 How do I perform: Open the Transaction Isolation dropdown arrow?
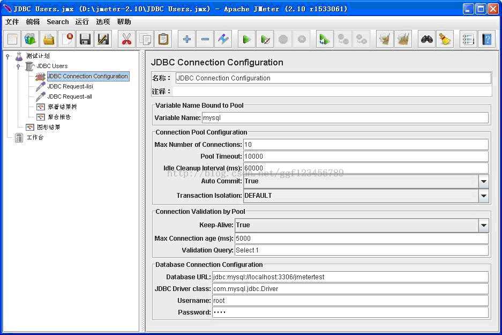484,196
